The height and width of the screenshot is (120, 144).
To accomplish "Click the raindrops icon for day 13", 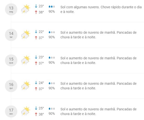I will click(52, 7).
